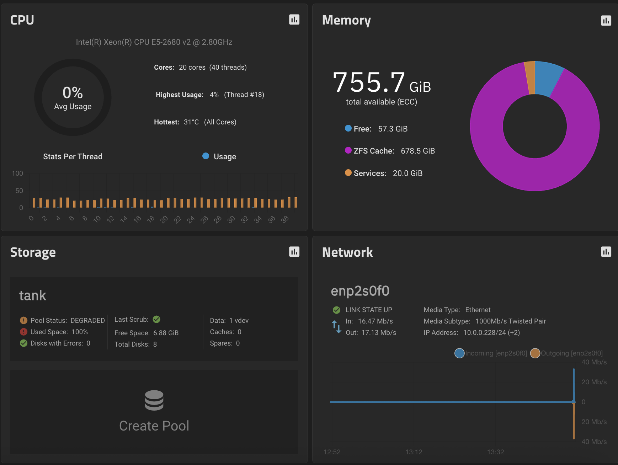This screenshot has height=465, width=618.
Task: Open CPU reports via bar chart icon
Action: tap(294, 20)
